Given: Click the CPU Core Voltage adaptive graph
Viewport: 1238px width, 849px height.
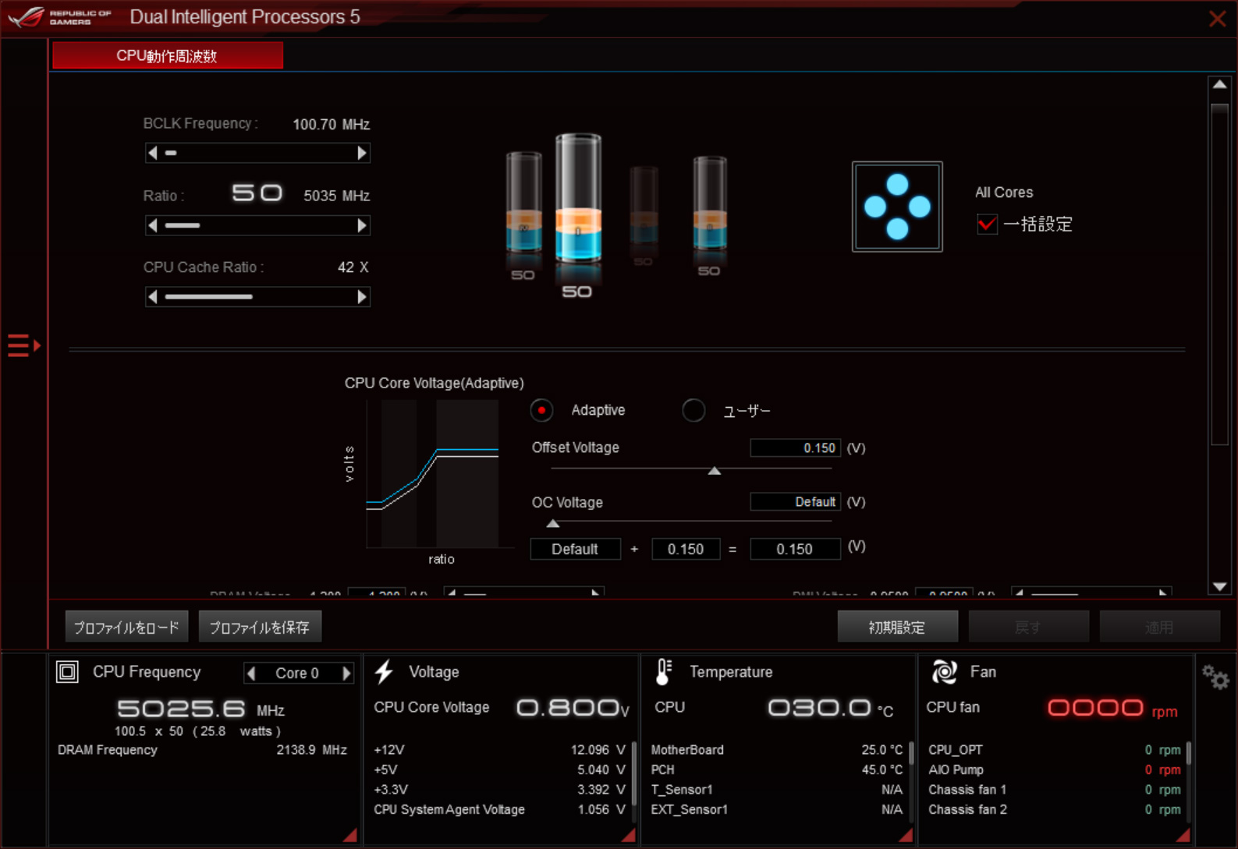Looking at the screenshot, I should click(x=433, y=474).
